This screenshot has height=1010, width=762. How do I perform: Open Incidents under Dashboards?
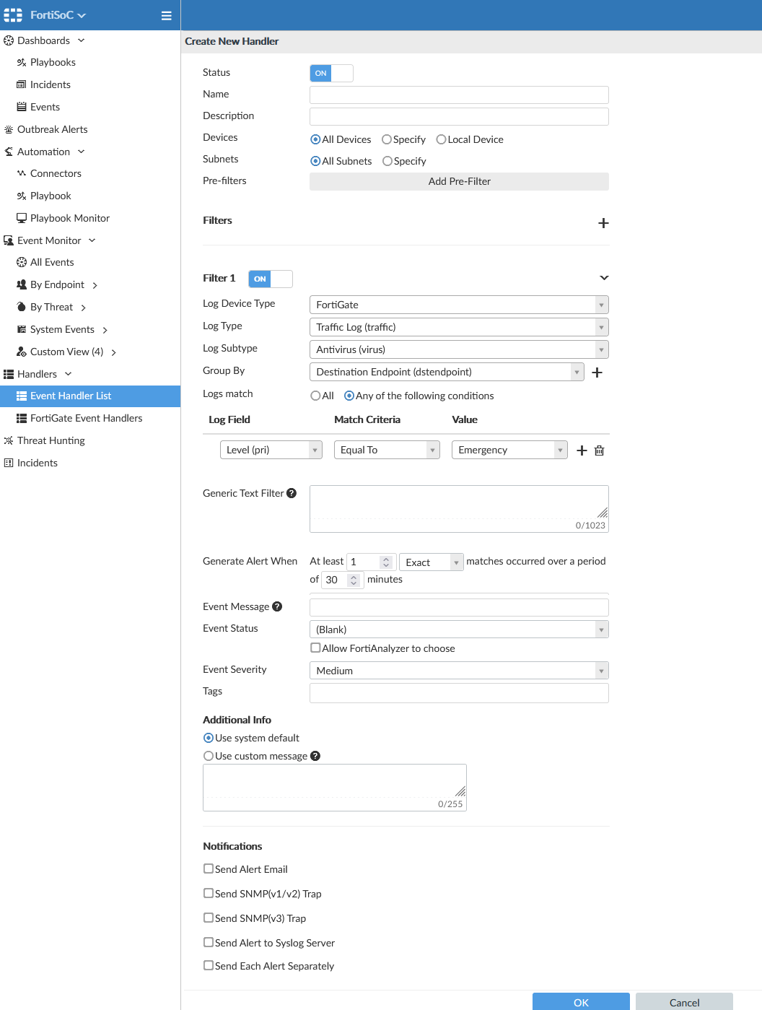pyautogui.click(x=51, y=84)
